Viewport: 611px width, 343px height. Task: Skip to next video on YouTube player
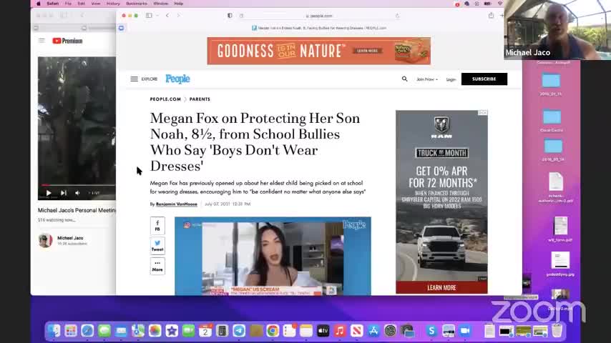[x=64, y=193]
